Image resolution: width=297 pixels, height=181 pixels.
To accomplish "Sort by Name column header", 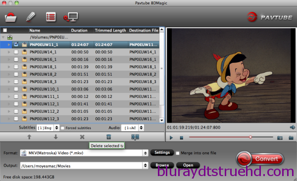I will tap(49, 30).
